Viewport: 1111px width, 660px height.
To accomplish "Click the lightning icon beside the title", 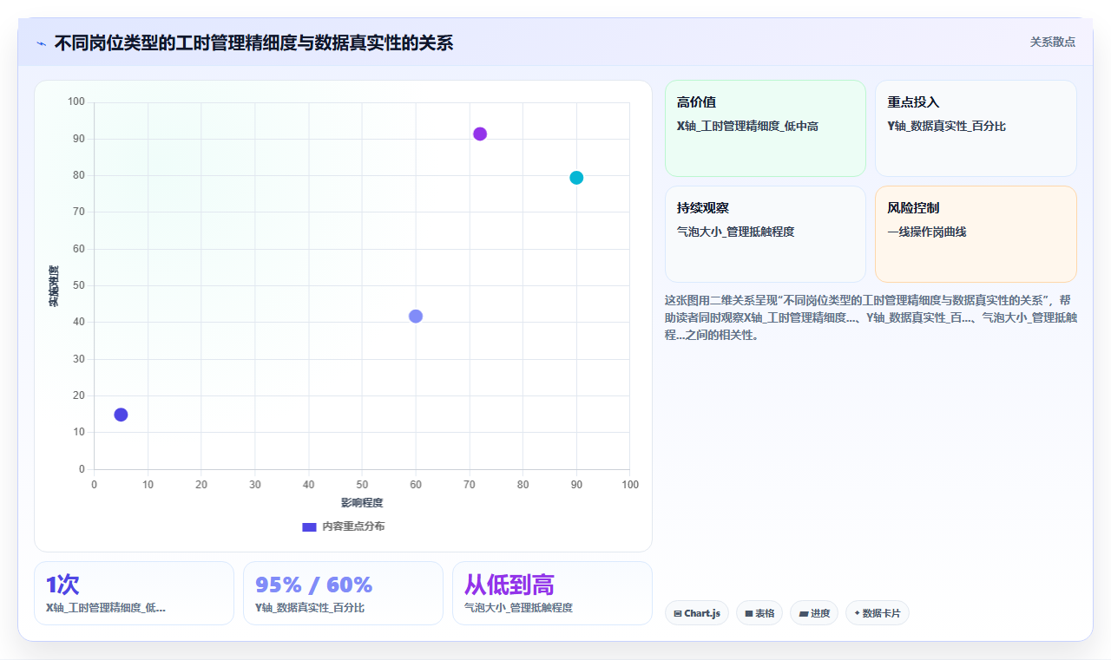I will (x=41, y=43).
